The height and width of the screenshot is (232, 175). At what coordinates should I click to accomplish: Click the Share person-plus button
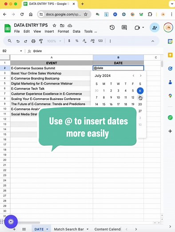(155, 28)
